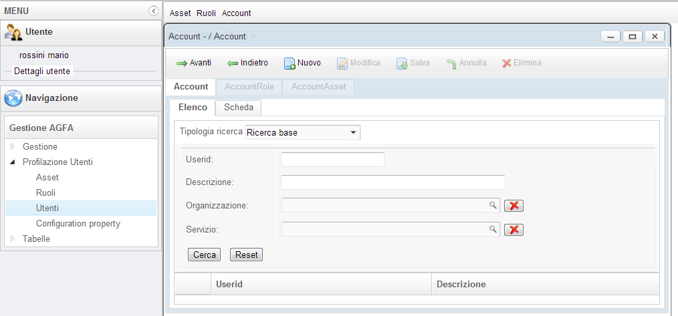Collapse the Profilazione Utenti tree node

pyautogui.click(x=12, y=162)
